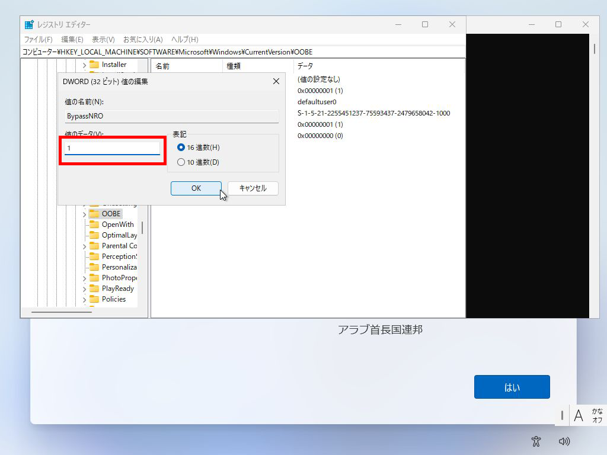Click the tree pane horizontal scrollbar

tap(62, 312)
